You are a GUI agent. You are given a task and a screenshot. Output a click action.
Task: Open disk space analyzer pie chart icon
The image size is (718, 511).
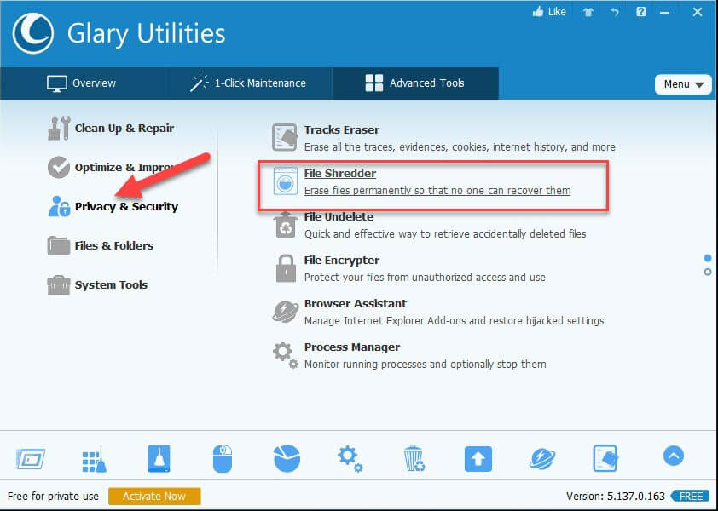(287, 458)
